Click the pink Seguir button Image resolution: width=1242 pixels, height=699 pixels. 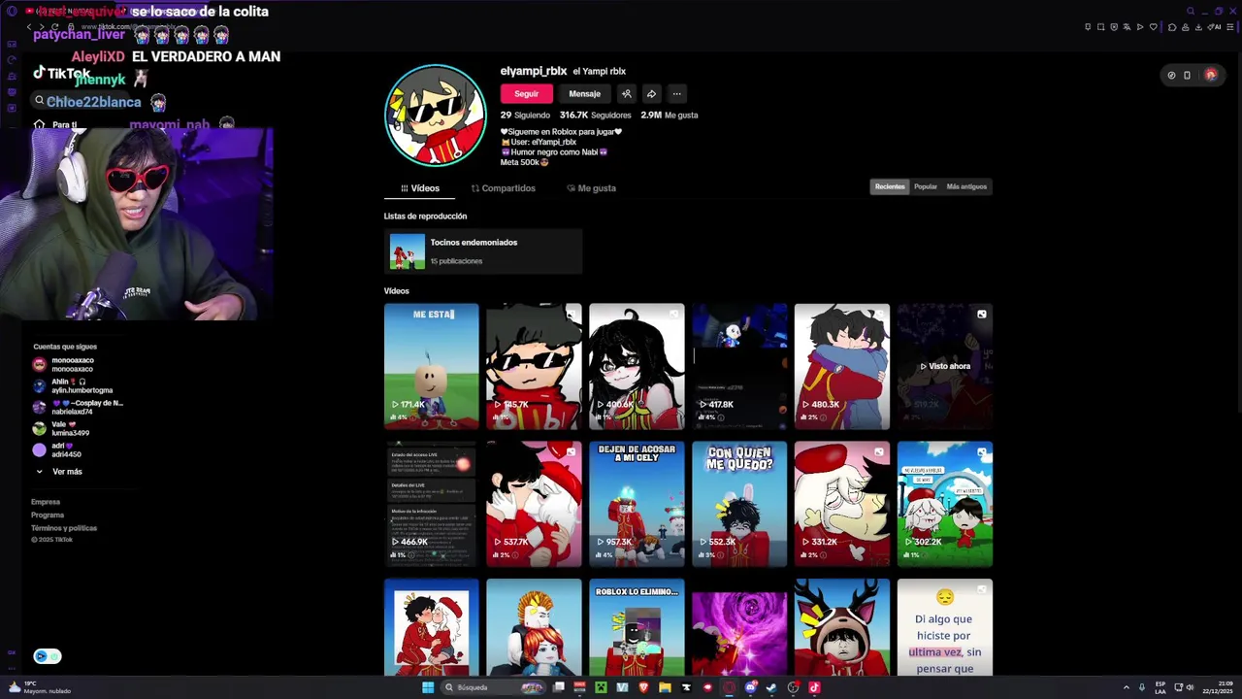[x=526, y=94]
